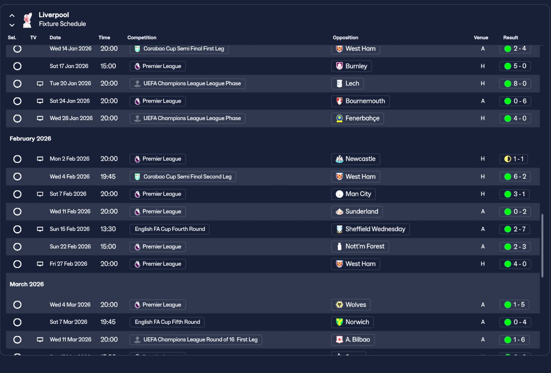Viewport: 551px width, 373px height.
Task: Click the TV icon on the Man City fixture
Action: pos(40,194)
